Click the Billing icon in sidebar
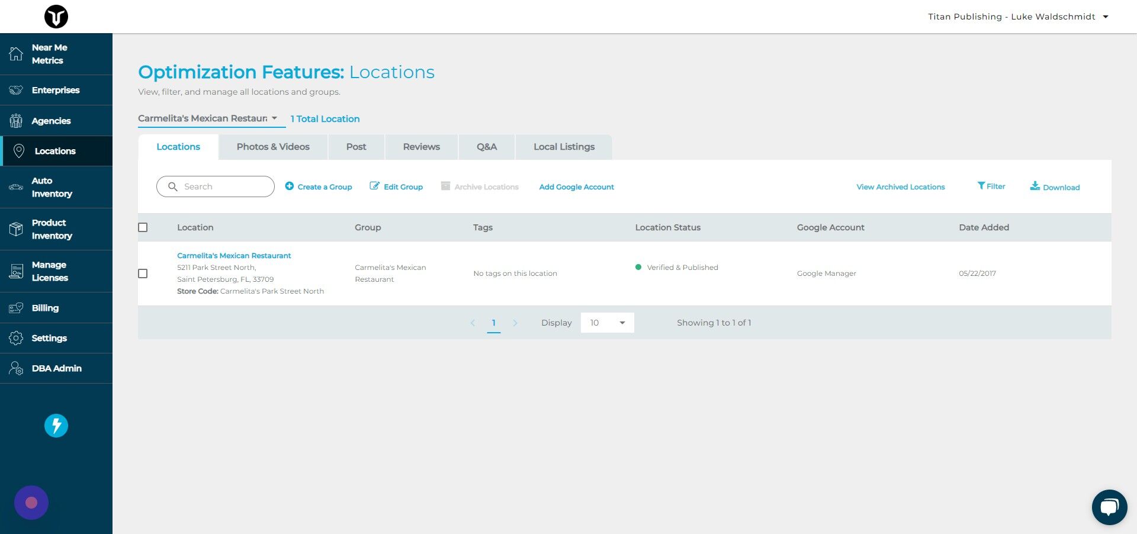Viewport: 1137px width, 534px height. [x=16, y=308]
